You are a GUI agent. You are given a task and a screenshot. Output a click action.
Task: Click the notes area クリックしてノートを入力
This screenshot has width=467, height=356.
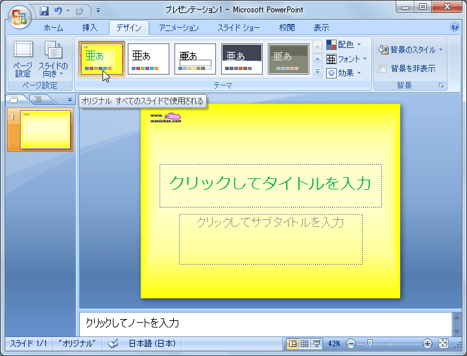pyautogui.click(x=265, y=324)
